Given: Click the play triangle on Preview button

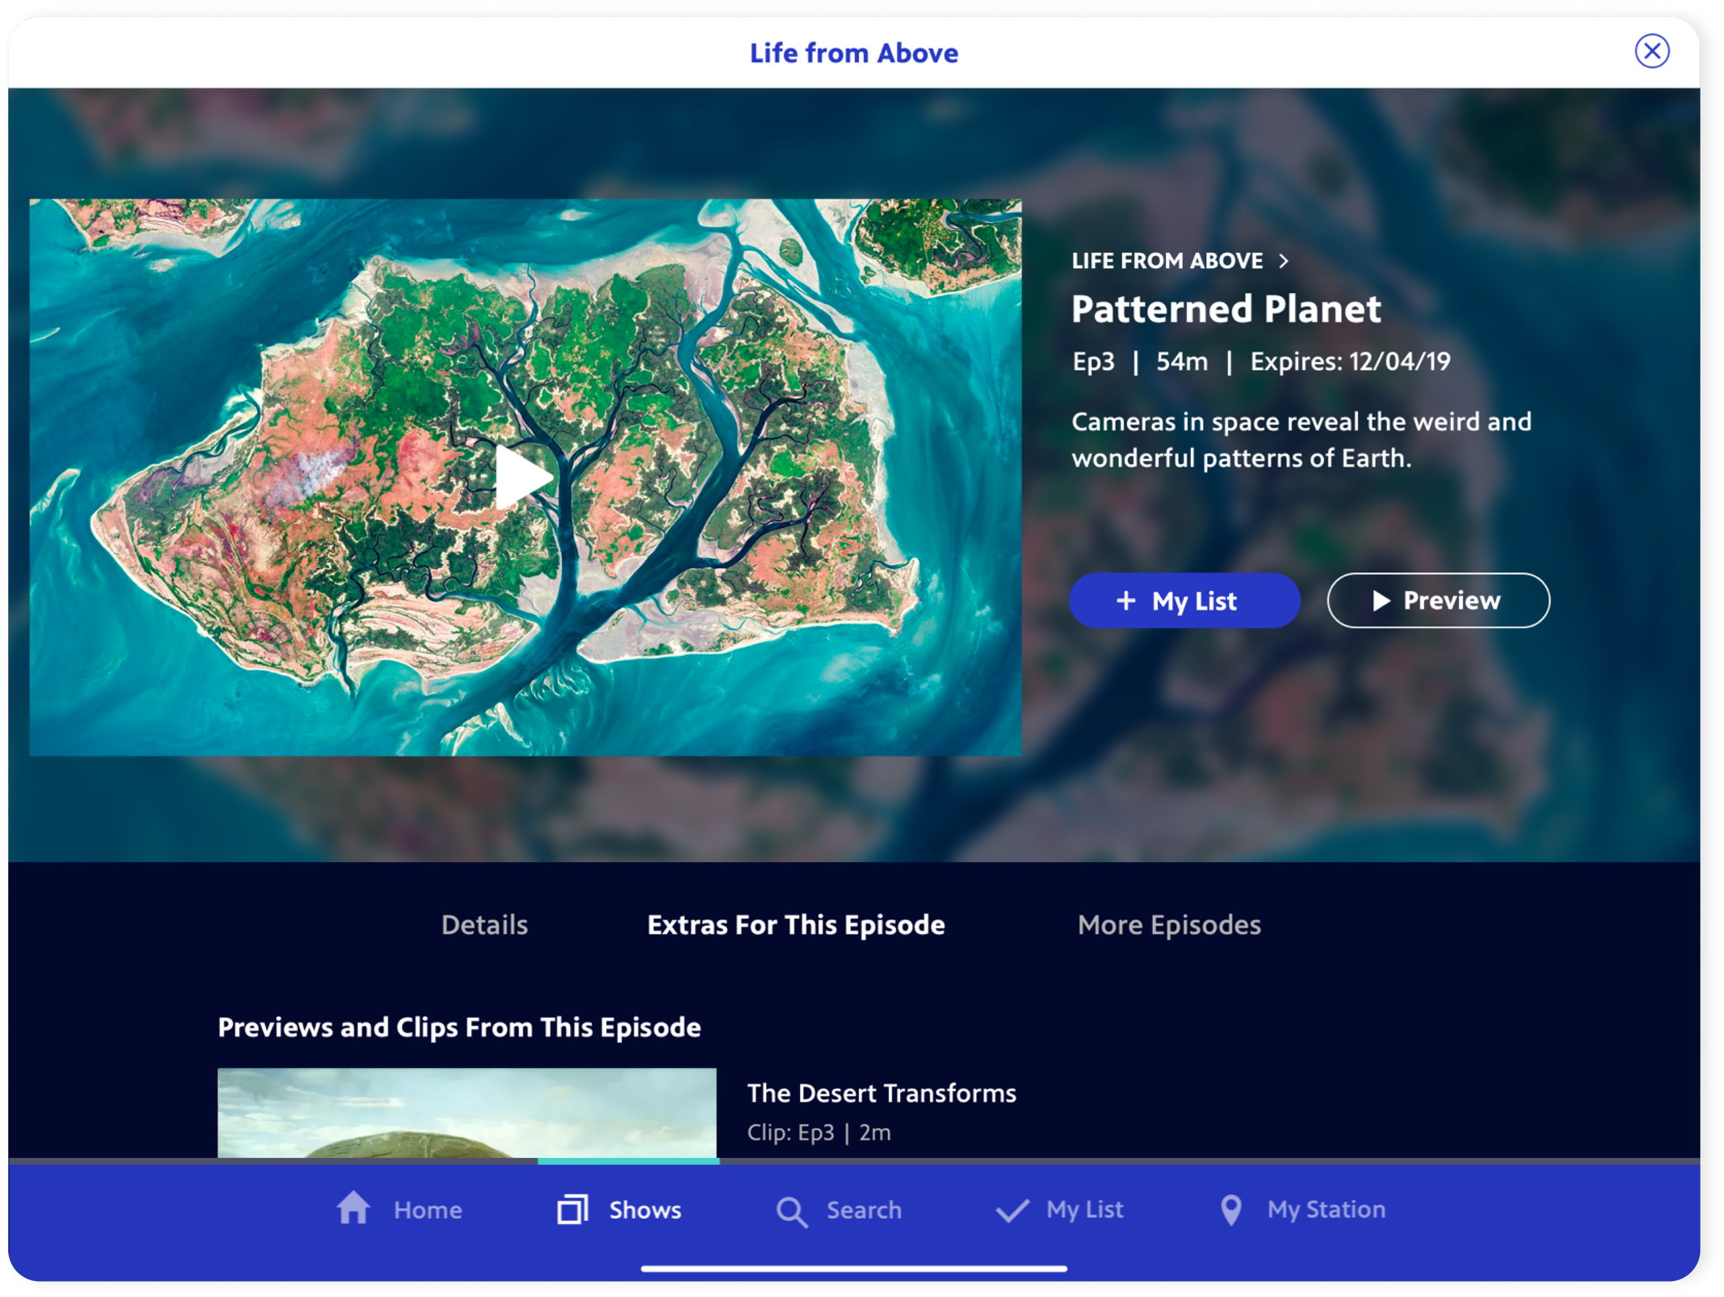Looking at the screenshot, I should pyautogui.click(x=1381, y=600).
